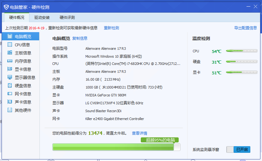Open the 硬件评测 tab
The width and height of the screenshot is (262, 161).
(x=67, y=18)
